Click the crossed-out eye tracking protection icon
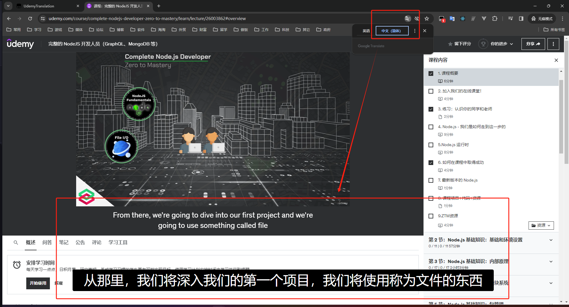Viewport: 569px width, 307px height. coord(417,19)
